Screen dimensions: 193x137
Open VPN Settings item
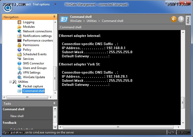[x=32, y=73]
